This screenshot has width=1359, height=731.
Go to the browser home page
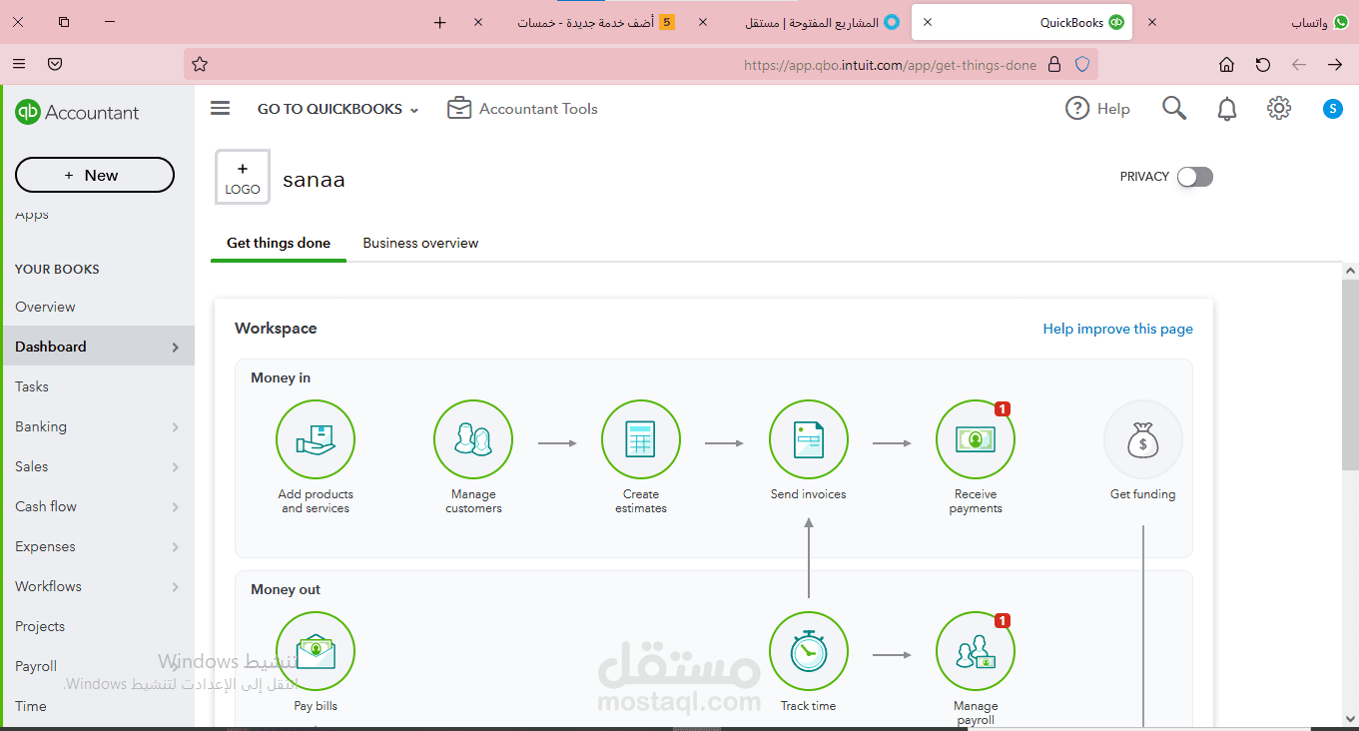click(x=1227, y=65)
